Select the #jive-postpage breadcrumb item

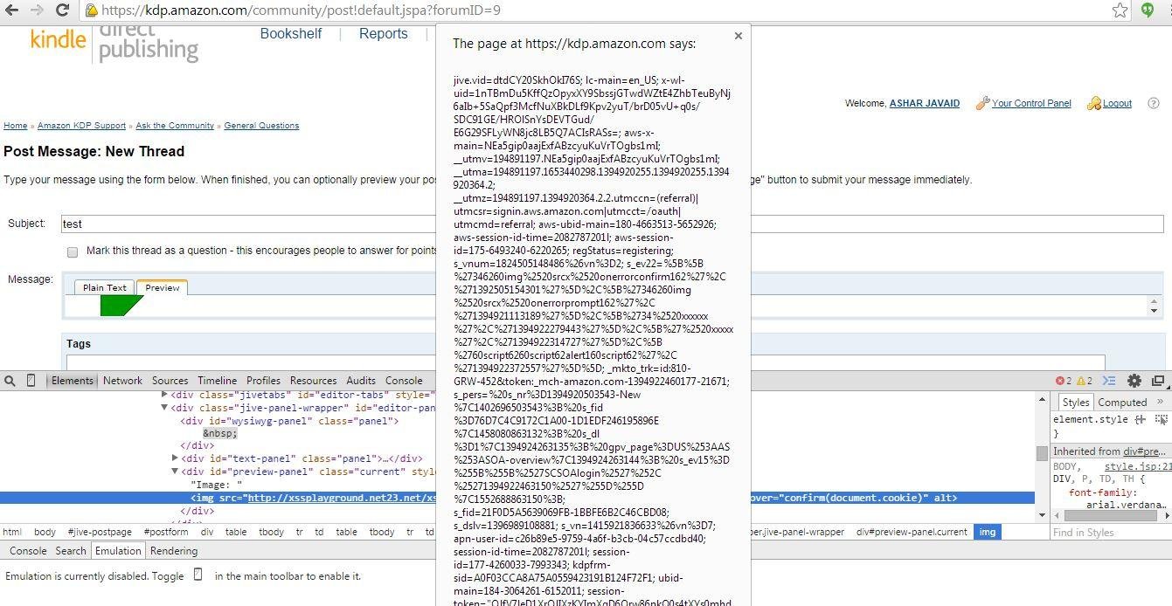click(x=100, y=532)
